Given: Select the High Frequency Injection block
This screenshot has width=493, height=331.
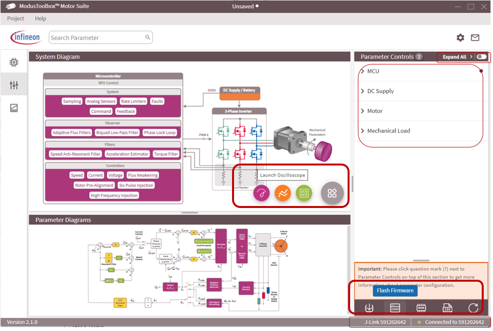Looking at the screenshot, I should (x=114, y=195).
